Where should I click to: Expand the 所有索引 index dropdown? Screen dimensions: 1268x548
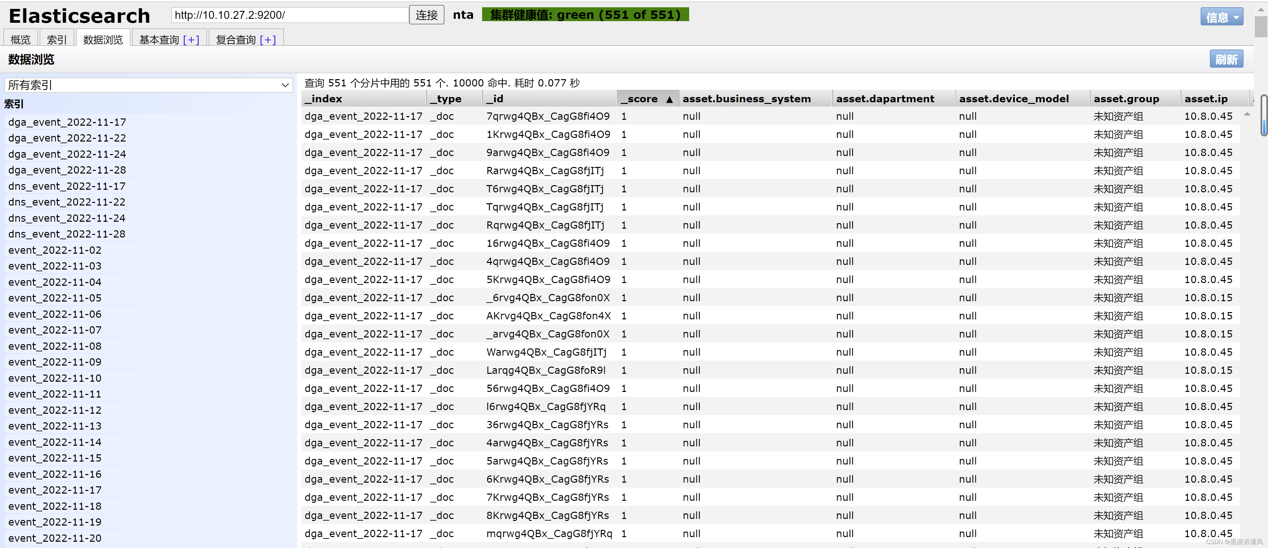click(x=149, y=85)
